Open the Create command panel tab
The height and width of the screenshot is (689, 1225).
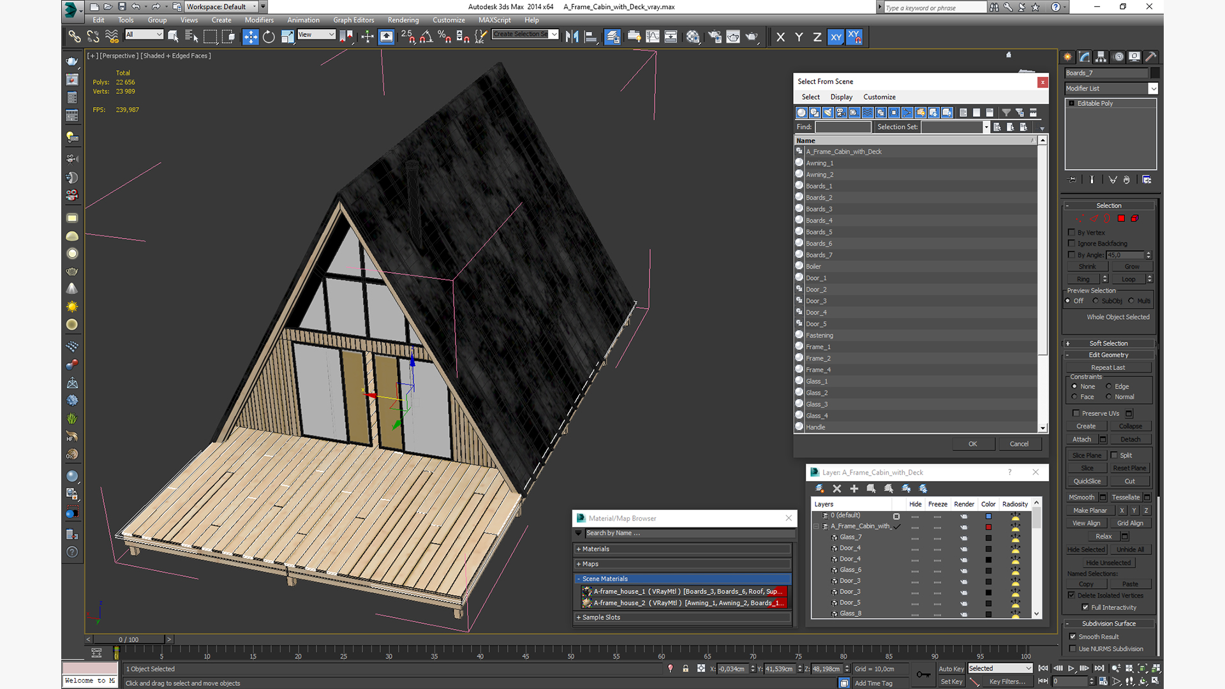(x=1067, y=57)
